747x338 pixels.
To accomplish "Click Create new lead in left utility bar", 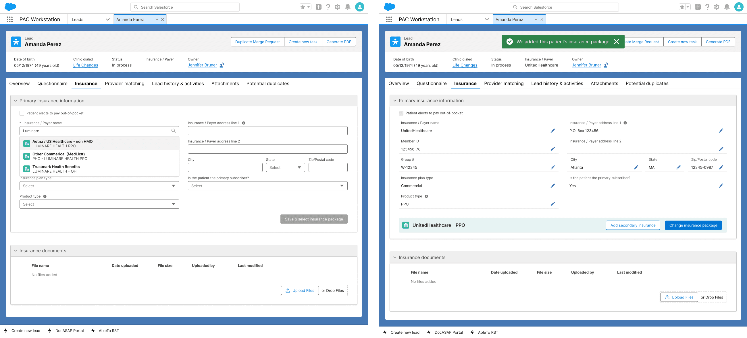I will pyautogui.click(x=22, y=331).
